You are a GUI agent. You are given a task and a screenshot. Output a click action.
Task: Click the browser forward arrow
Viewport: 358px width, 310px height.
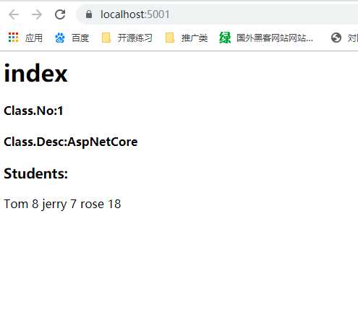click(37, 14)
